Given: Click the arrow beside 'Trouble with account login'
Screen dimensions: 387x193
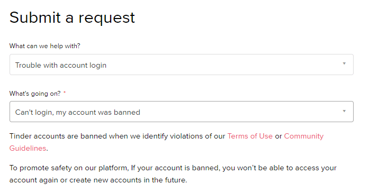Looking at the screenshot, I should coord(344,63).
